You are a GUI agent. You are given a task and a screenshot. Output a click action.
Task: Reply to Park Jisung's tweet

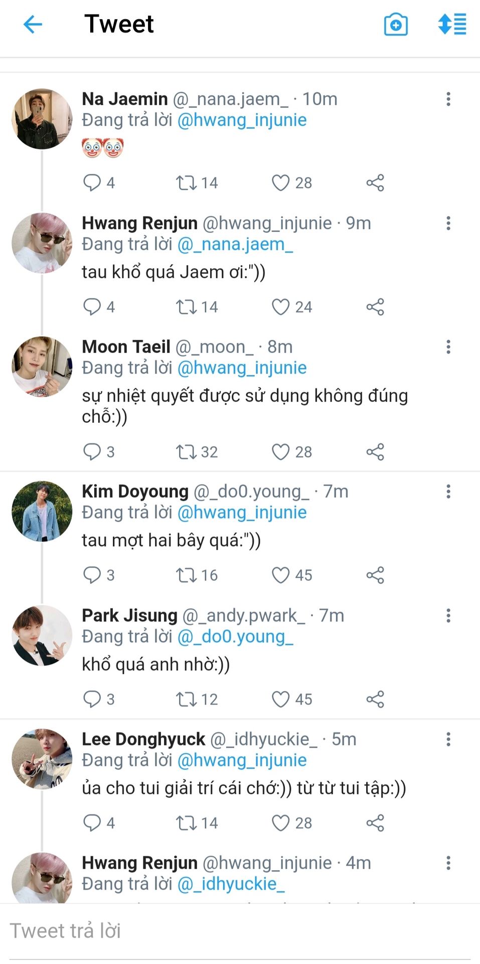[92, 699]
